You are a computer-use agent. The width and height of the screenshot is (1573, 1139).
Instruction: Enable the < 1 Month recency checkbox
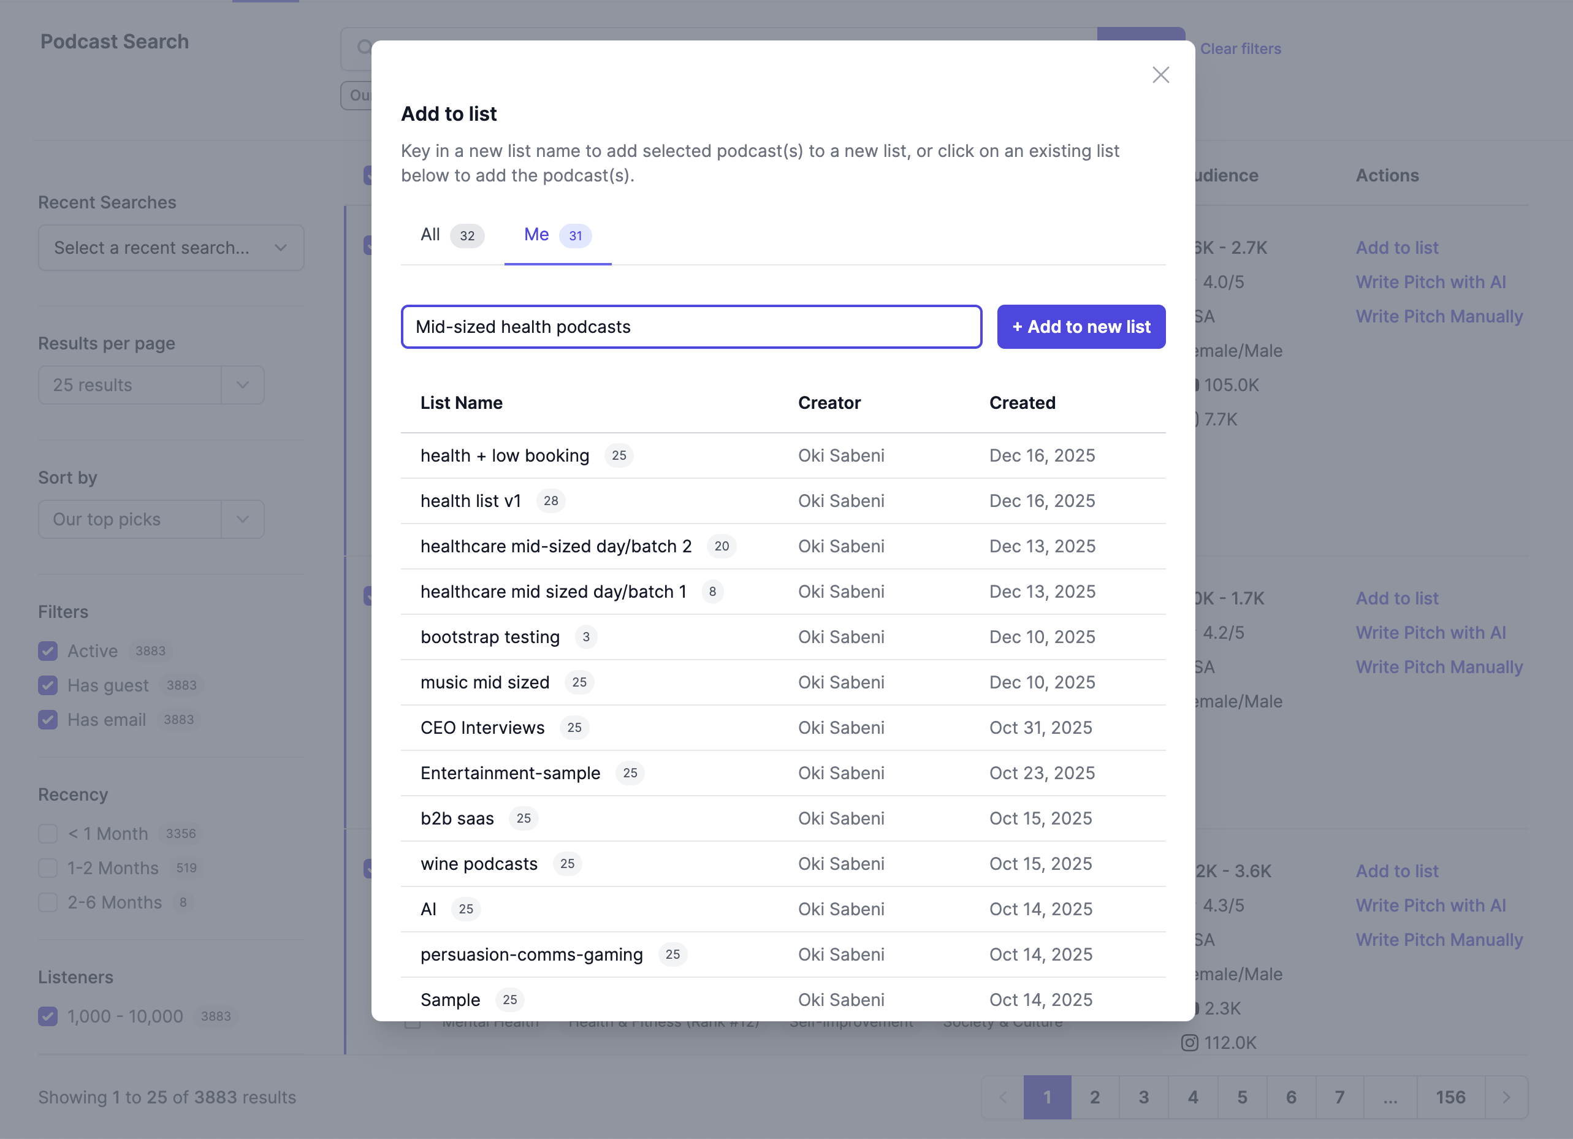48,833
